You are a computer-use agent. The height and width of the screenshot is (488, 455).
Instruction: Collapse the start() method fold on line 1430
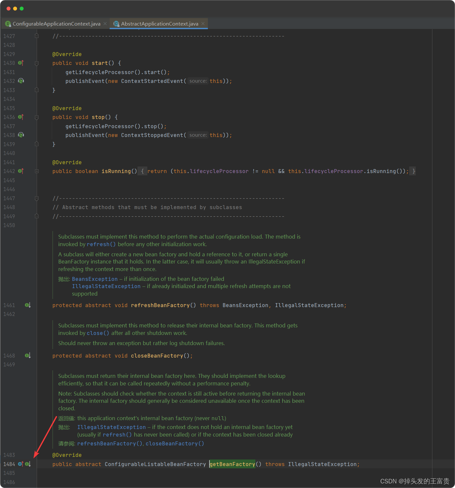37,63
